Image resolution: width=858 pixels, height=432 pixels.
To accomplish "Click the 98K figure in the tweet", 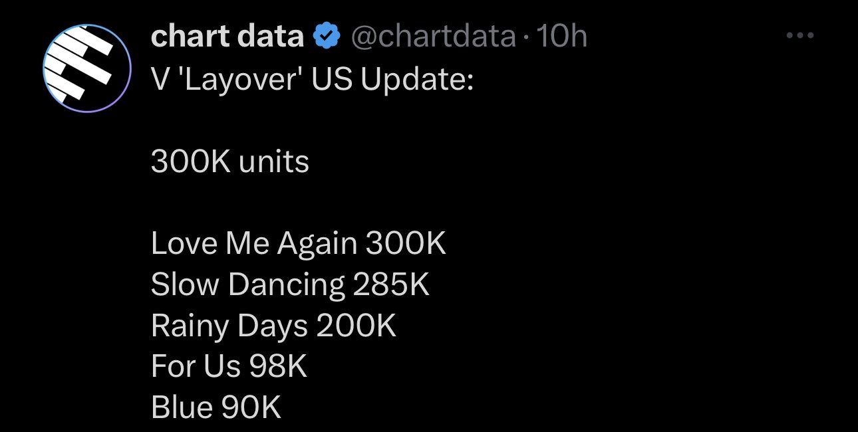I will click(278, 366).
